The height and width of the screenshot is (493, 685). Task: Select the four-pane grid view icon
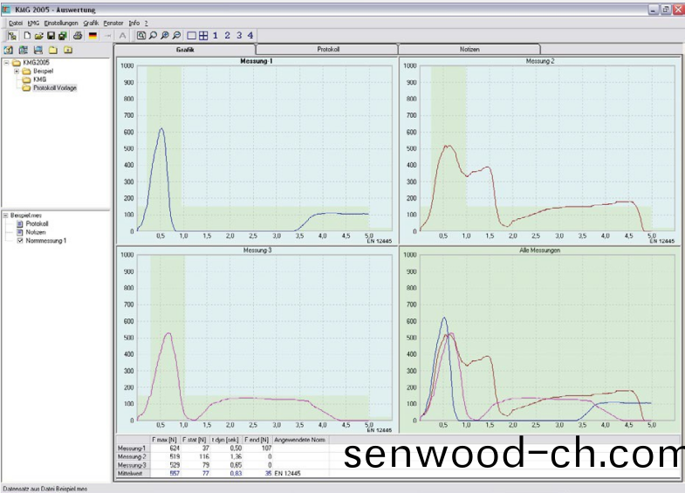[203, 36]
